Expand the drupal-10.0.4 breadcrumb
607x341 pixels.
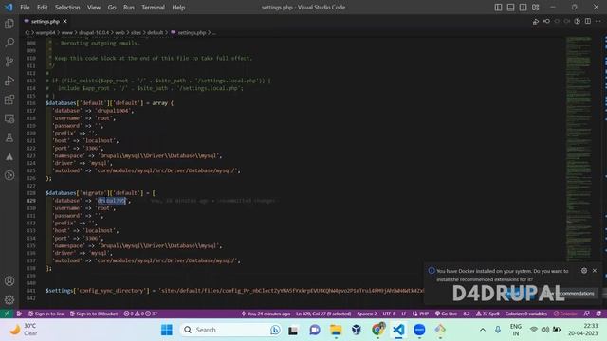(94, 33)
